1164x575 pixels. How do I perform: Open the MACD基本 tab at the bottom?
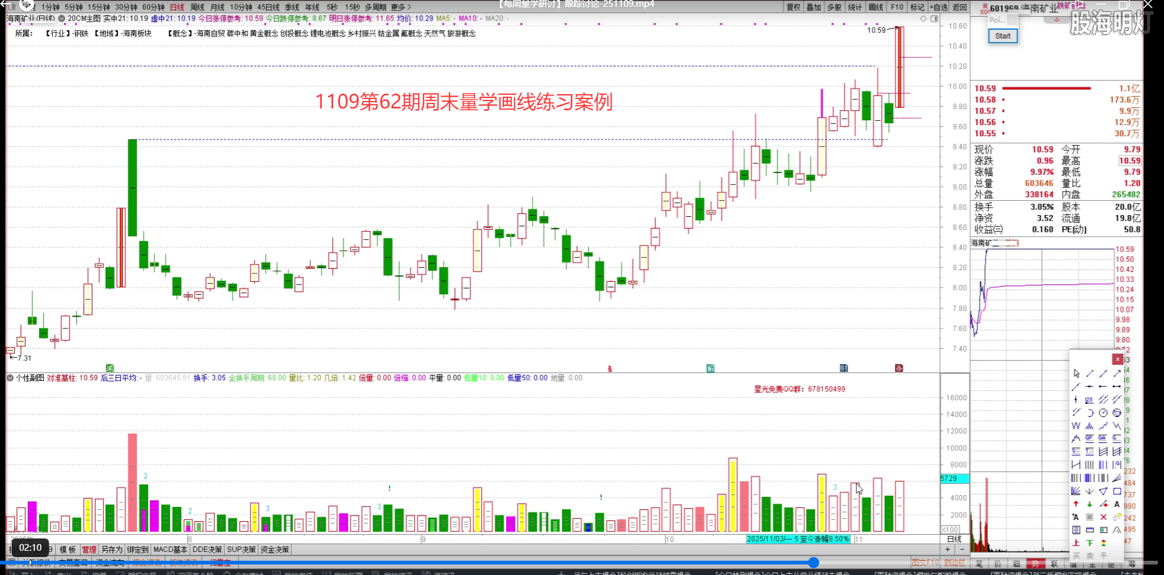170,550
